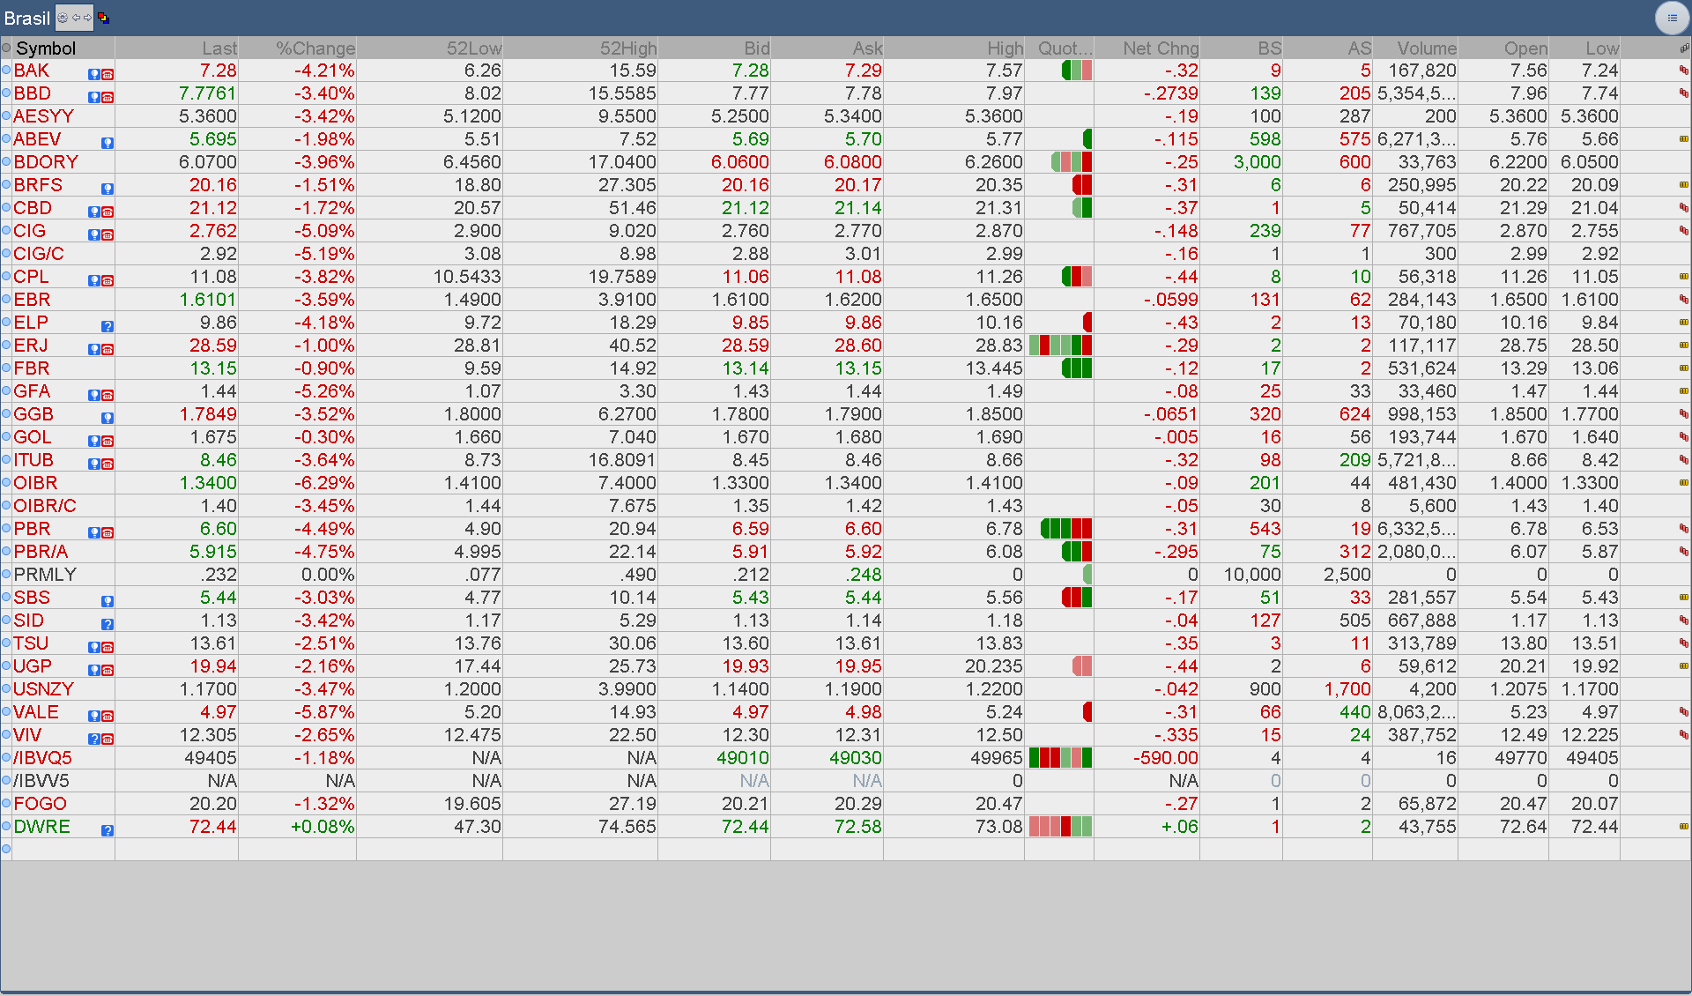The width and height of the screenshot is (1692, 996).
Task: Click the multicolor link squares icon
Action: 103,18
